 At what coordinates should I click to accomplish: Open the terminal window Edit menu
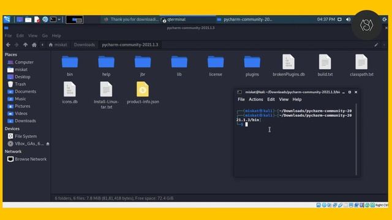(x=271, y=99)
